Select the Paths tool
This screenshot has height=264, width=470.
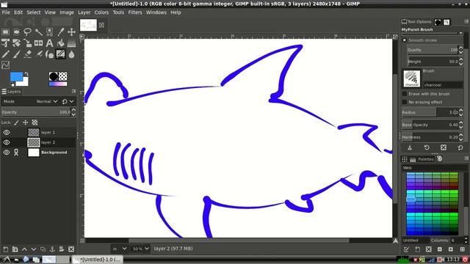[x=5, y=65]
